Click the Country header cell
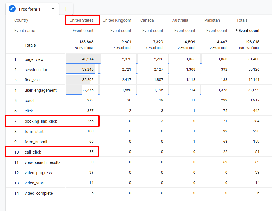272x211 pixels. coord(21,20)
